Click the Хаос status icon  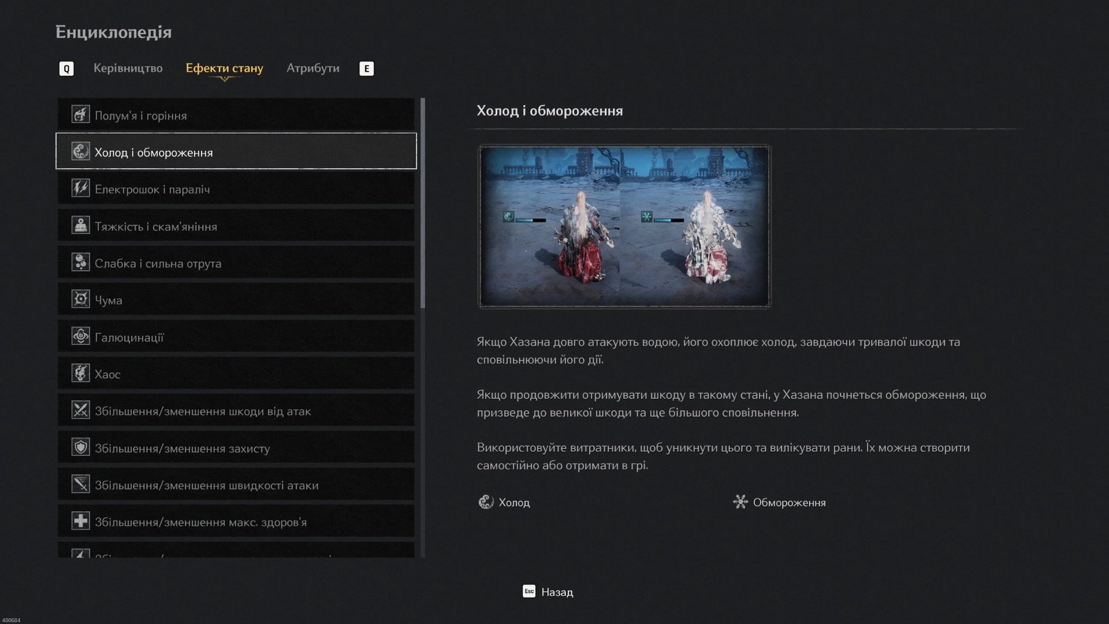80,373
